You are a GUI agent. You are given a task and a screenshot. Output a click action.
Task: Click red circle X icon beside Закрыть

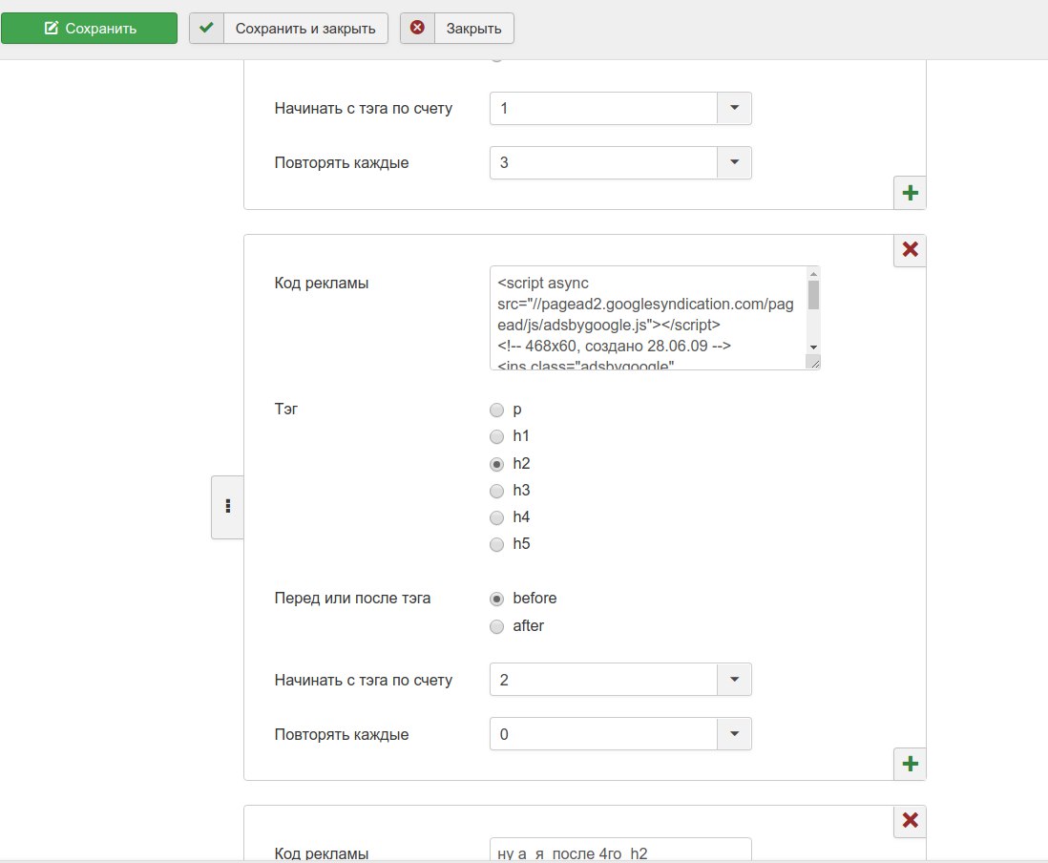(x=418, y=28)
